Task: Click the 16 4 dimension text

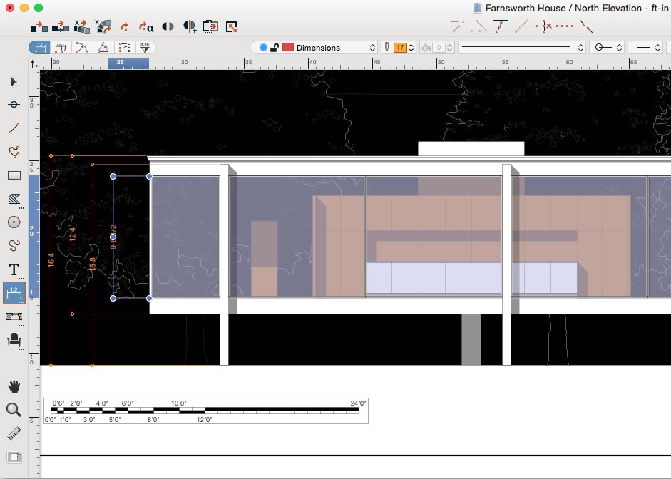Action: coord(51,260)
